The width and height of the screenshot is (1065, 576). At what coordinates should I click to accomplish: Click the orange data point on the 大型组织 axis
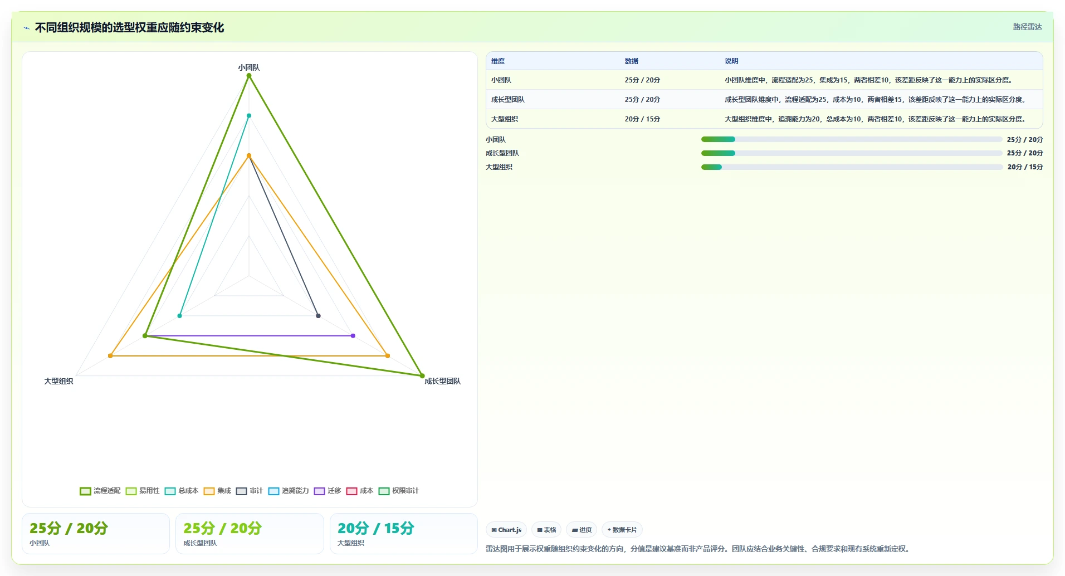110,356
